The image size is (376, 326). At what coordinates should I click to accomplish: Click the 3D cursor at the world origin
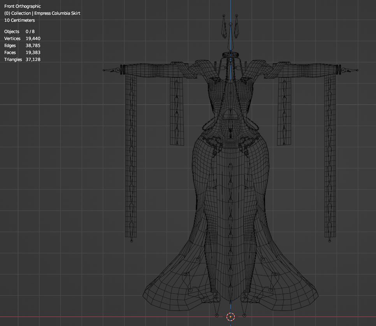tap(230, 317)
